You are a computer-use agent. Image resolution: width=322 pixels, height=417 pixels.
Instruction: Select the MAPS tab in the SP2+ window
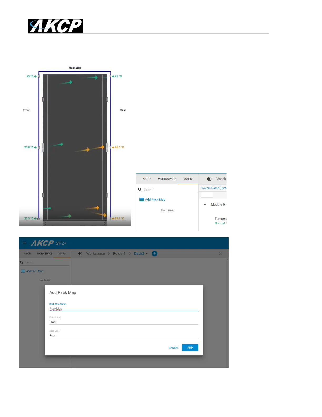62,254
